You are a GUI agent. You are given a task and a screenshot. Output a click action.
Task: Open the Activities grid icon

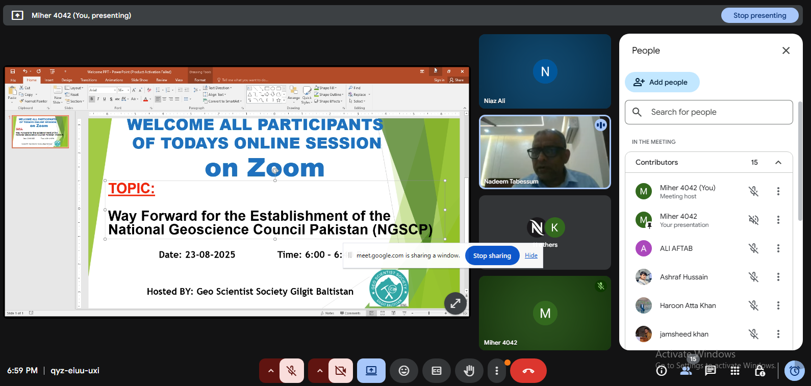(735, 371)
